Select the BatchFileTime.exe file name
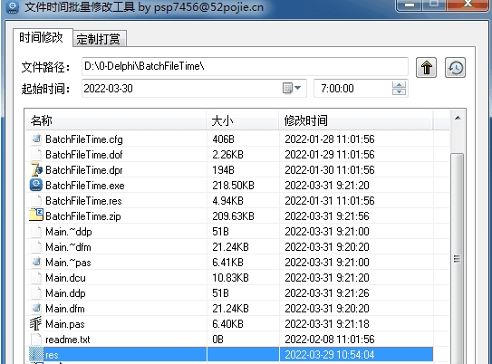Image resolution: width=492 pixels, height=364 pixels. click(x=85, y=186)
